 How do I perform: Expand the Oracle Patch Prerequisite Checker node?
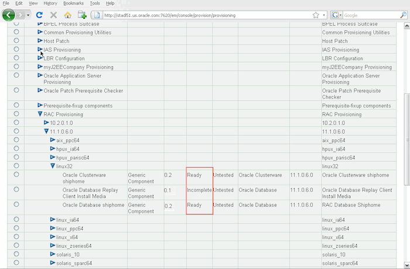pos(40,90)
